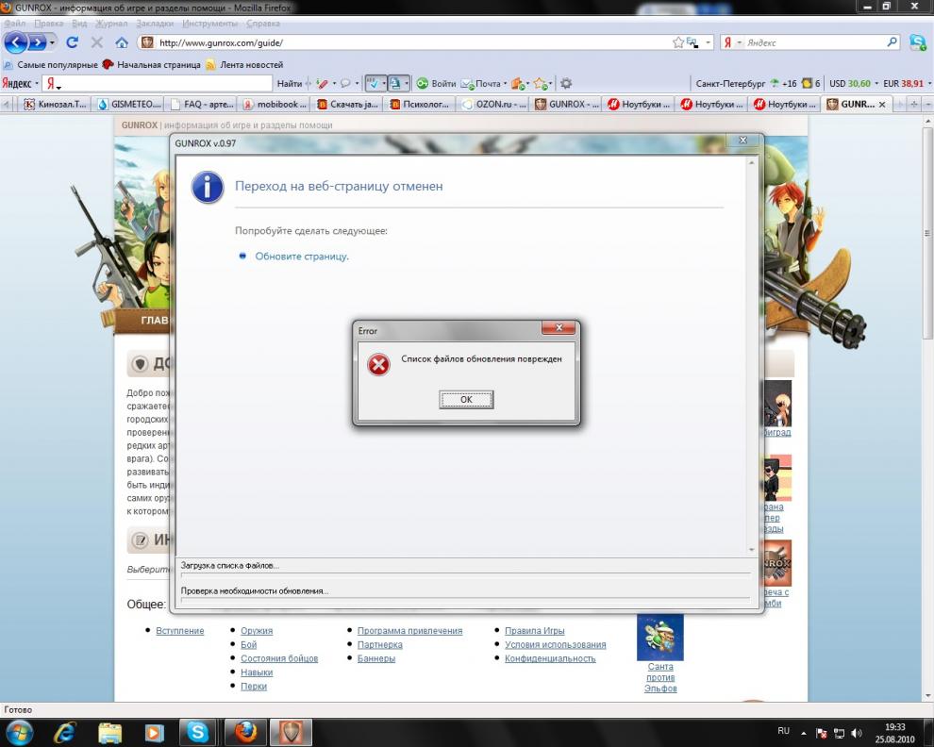
Task: Close the Error dialog with the red X
Action: coord(559,328)
